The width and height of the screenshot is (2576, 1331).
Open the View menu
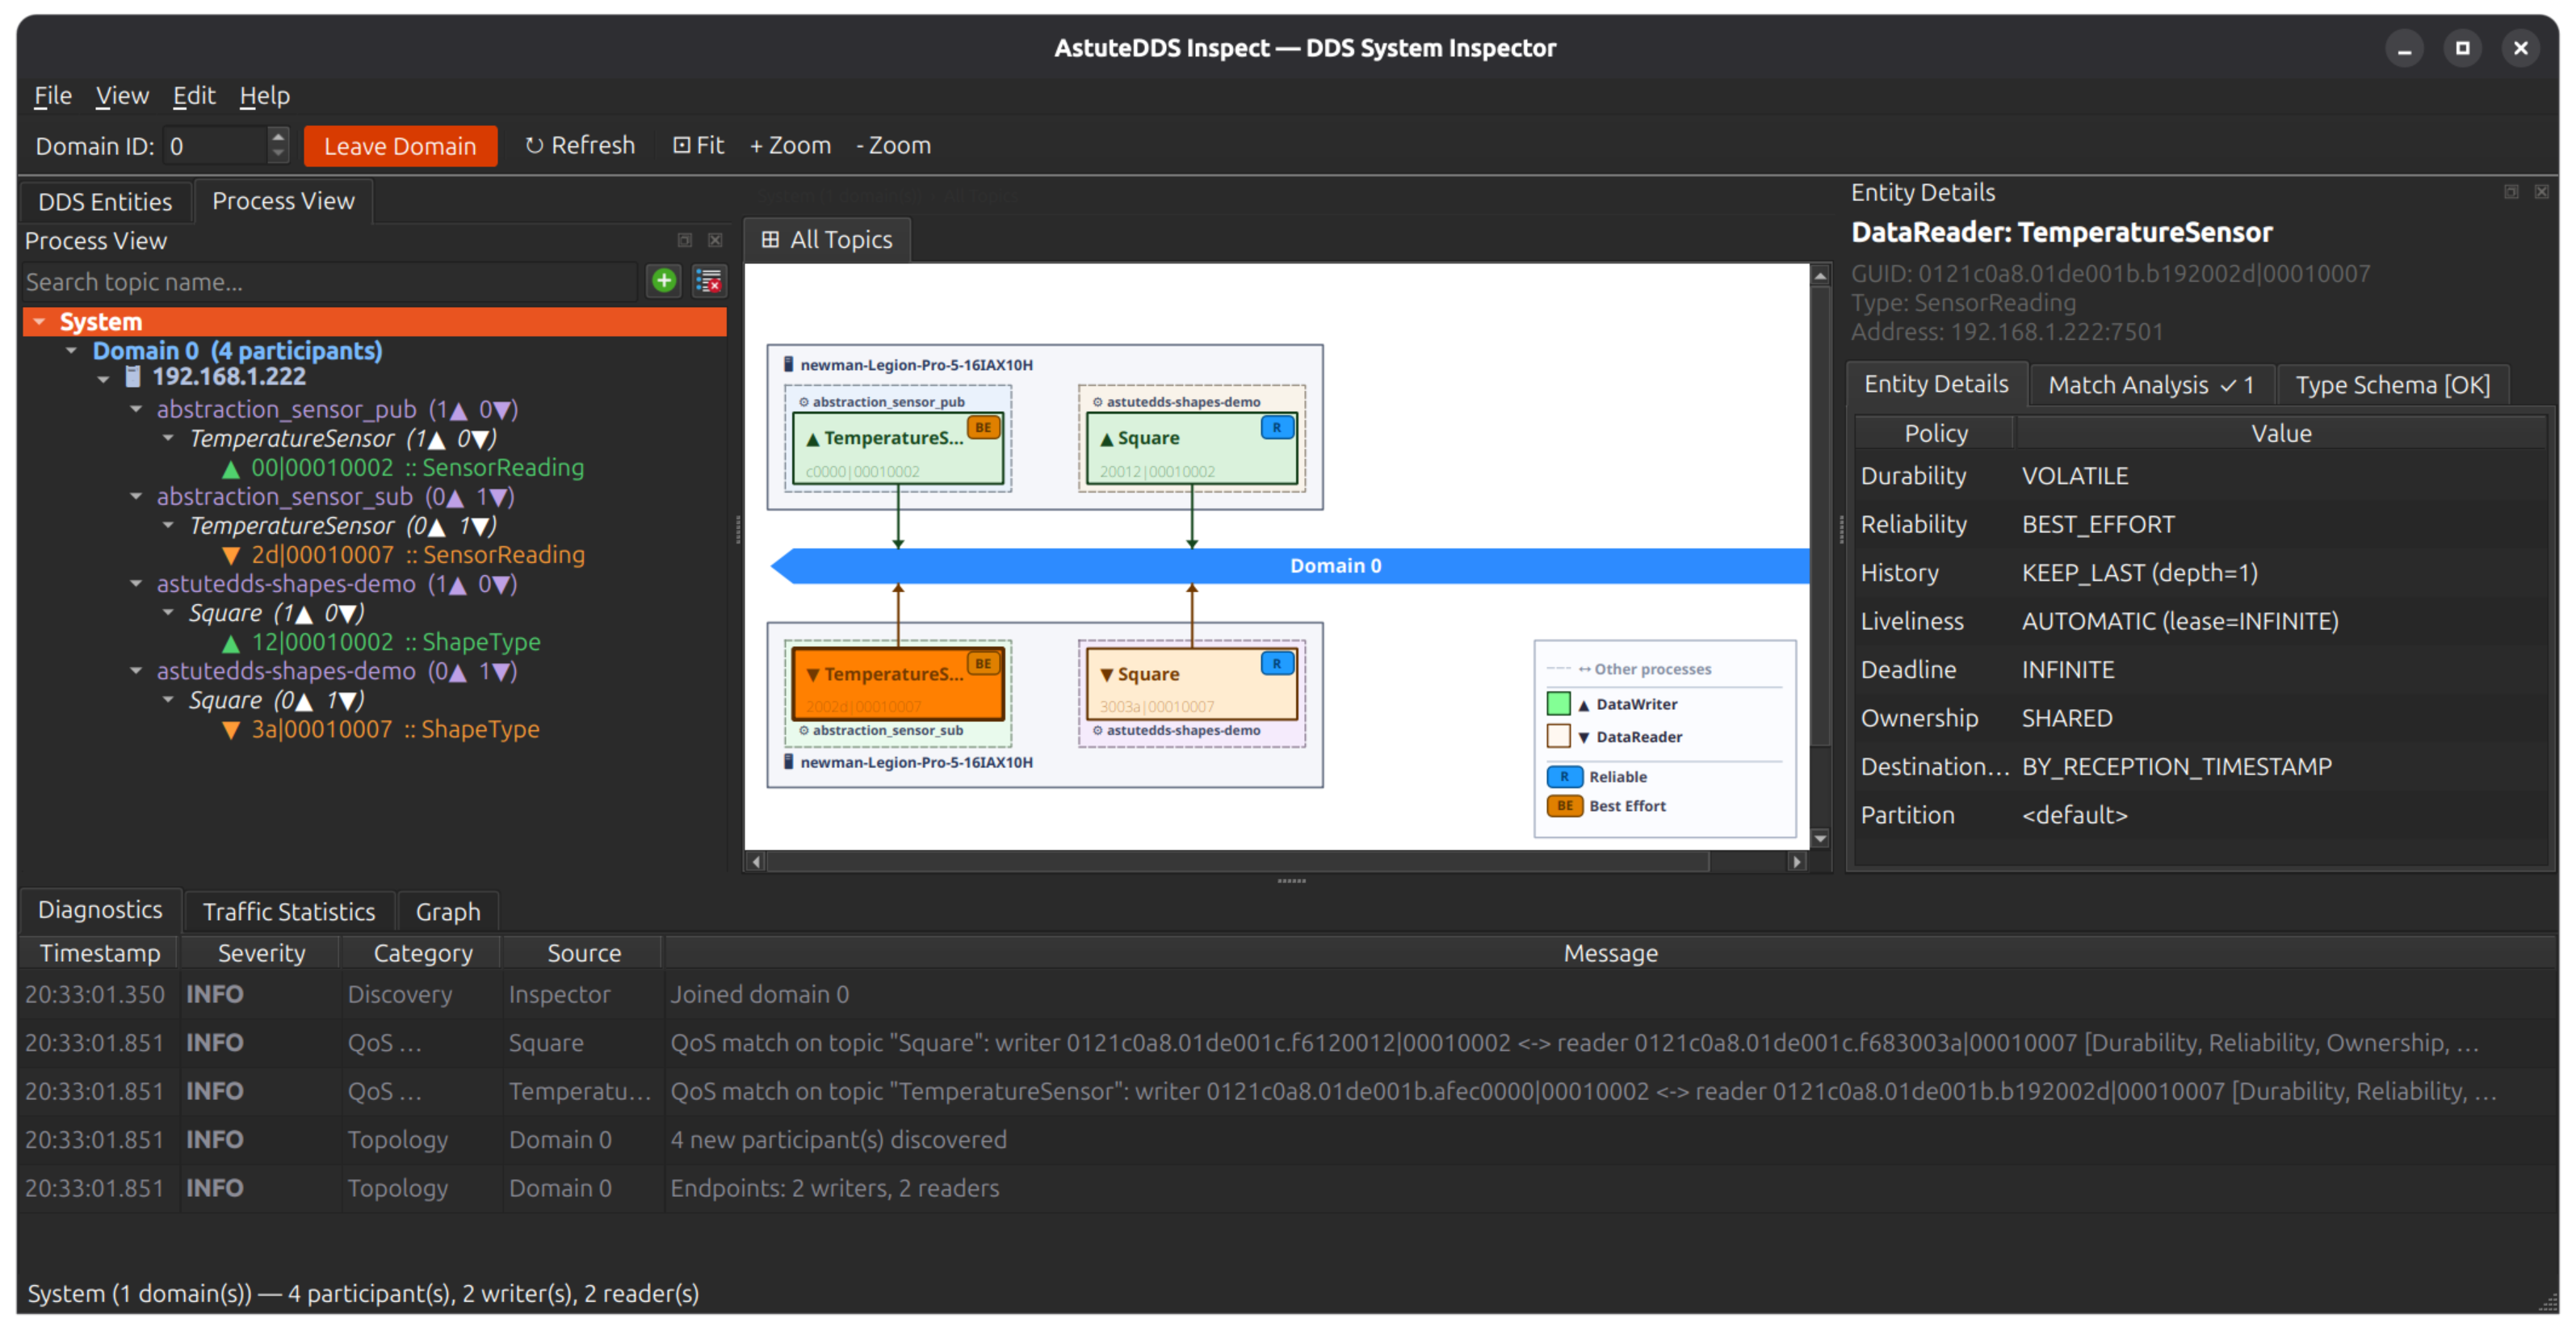point(122,95)
